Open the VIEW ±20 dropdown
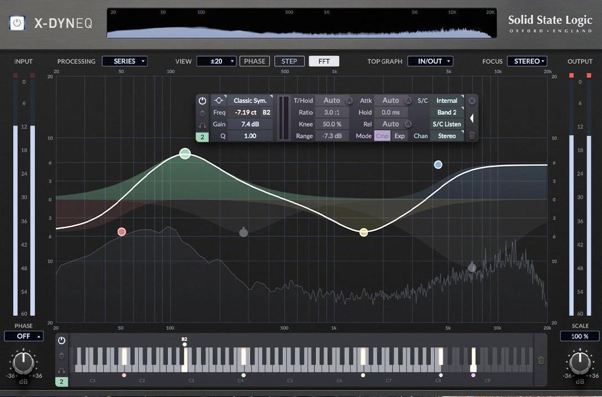The width and height of the screenshot is (602, 397). pyautogui.click(x=216, y=61)
